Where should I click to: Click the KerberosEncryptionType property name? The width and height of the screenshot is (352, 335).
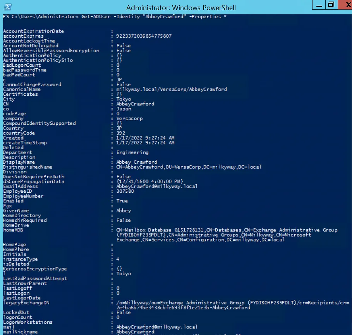pyautogui.click(x=35, y=269)
